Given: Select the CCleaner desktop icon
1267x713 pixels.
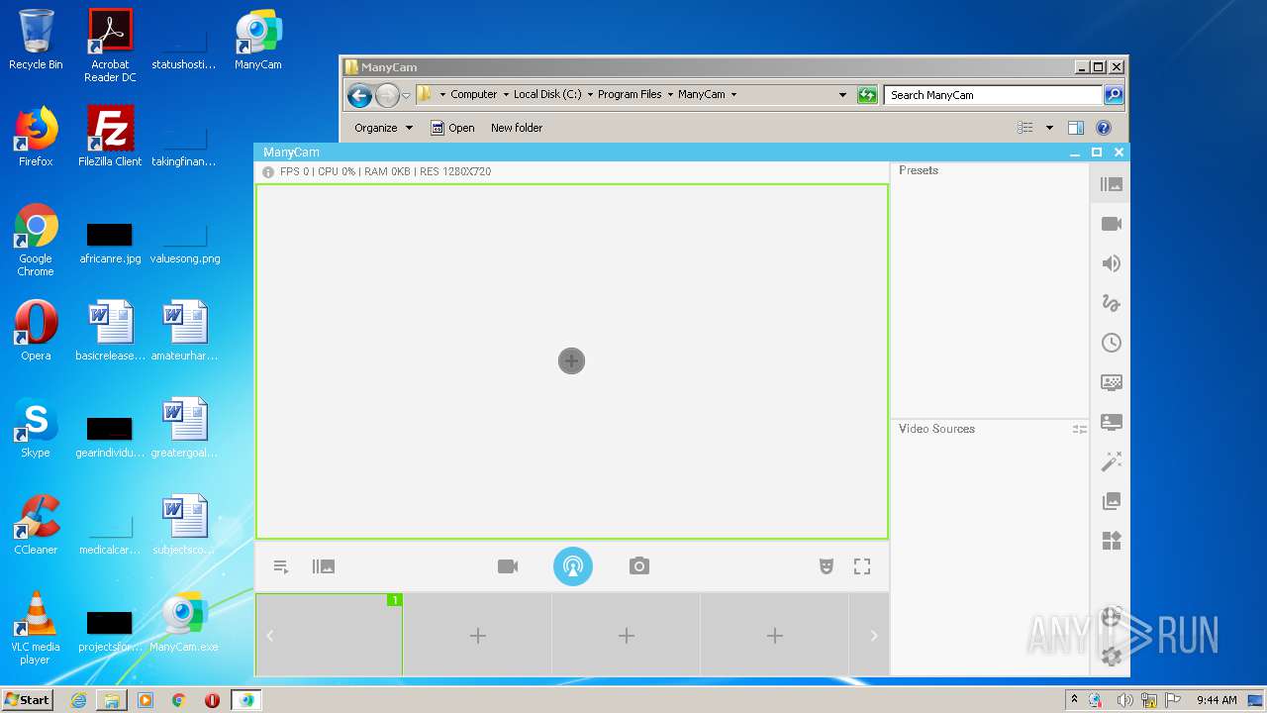Looking at the screenshot, I should pos(36,525).
